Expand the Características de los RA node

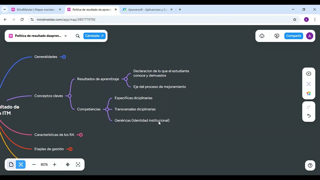(81, 135)
